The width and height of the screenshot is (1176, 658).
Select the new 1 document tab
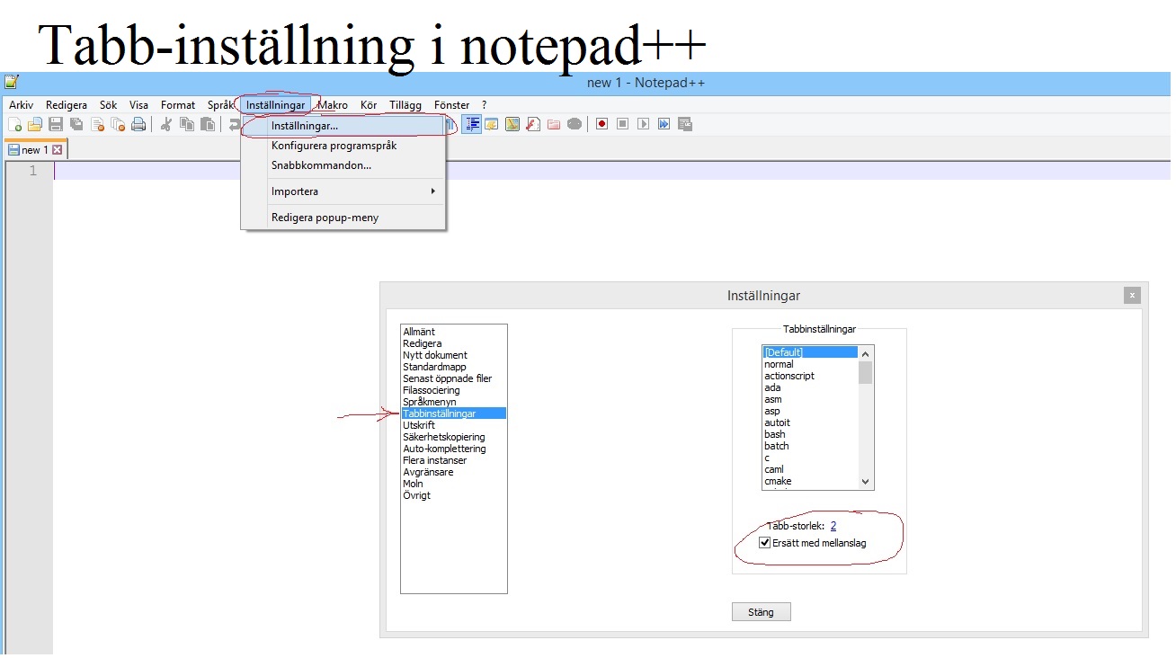click(x=36, y=150)
